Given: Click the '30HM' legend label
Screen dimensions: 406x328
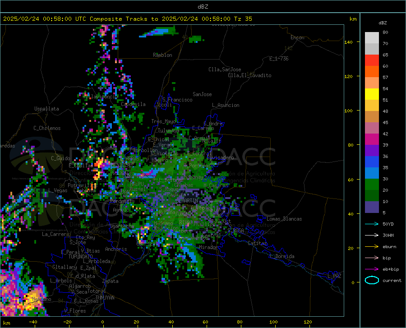Looking at the screenshot, I should click(388, 236).
